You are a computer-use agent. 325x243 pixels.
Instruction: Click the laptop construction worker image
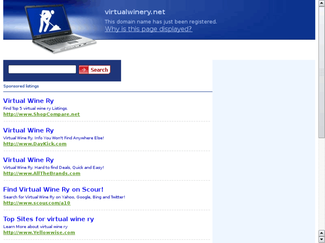coord(61,29)
